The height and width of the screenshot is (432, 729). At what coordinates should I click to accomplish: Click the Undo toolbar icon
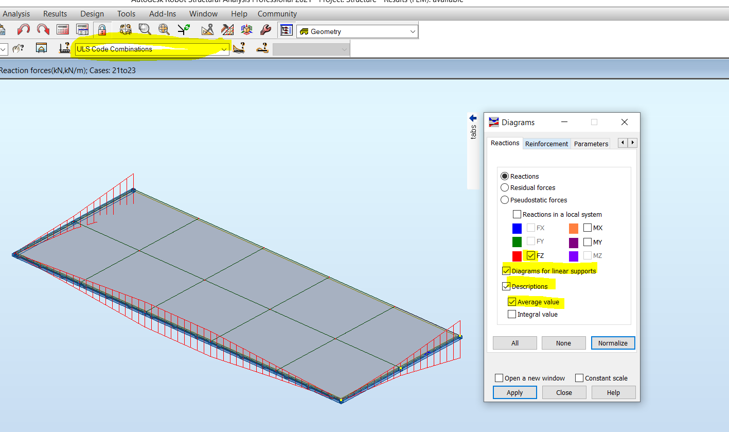pyautogui.click(x=23, y=29)
